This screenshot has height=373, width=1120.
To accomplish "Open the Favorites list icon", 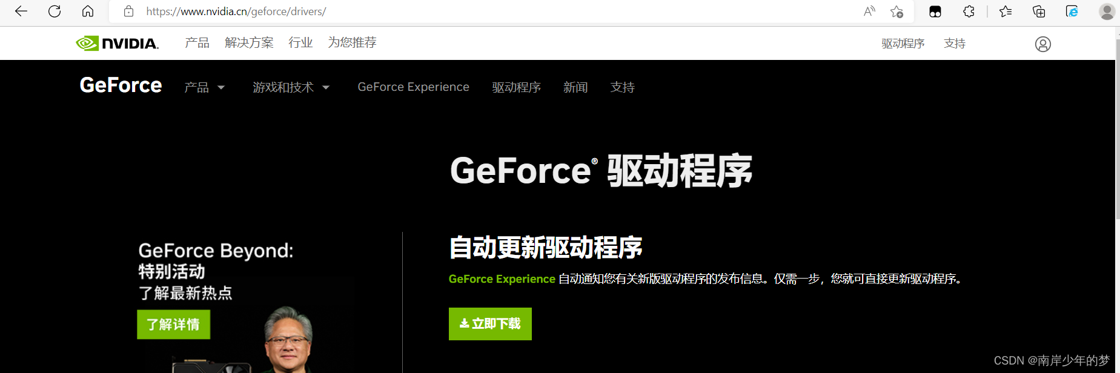I will click(1006, 12).
